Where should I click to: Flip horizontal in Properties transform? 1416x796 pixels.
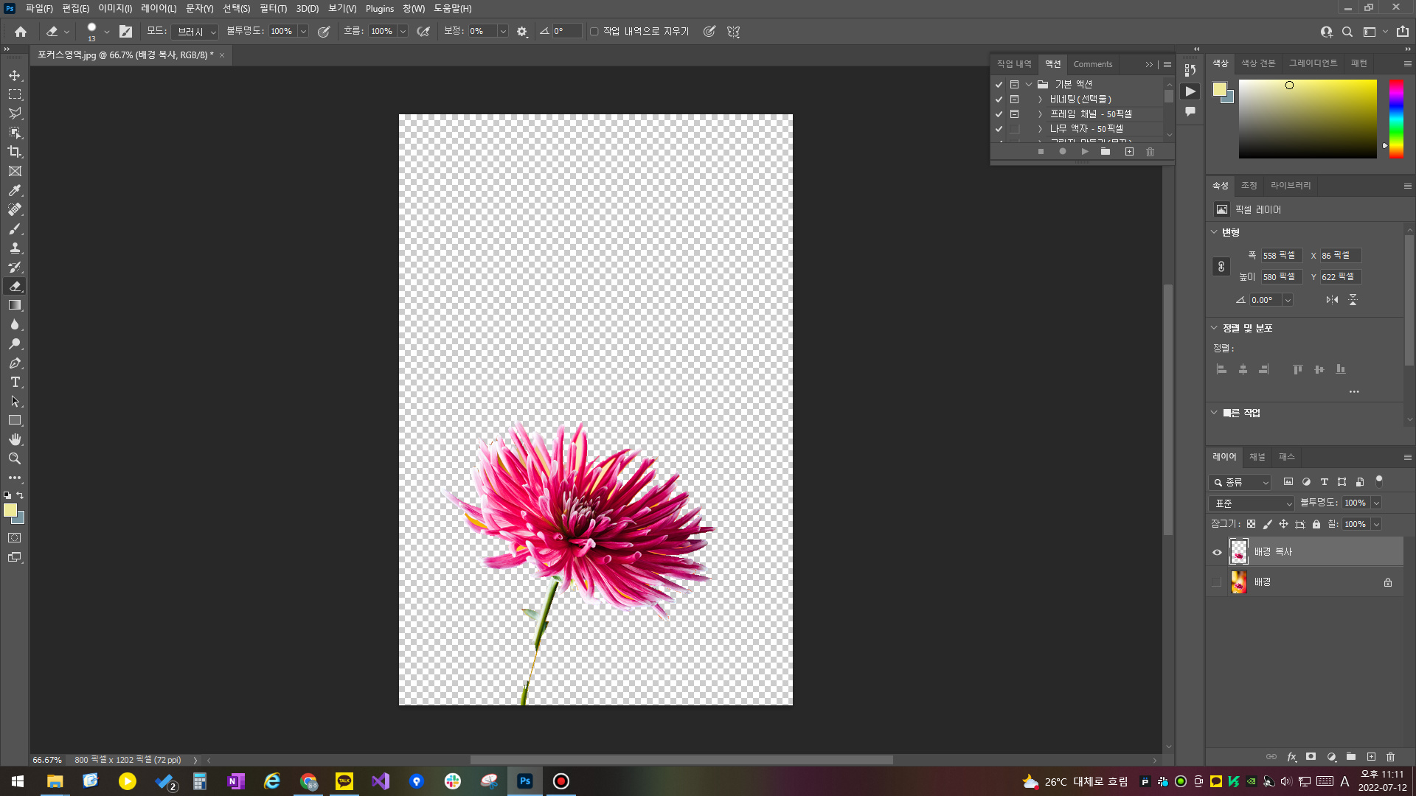[1332, 300]
